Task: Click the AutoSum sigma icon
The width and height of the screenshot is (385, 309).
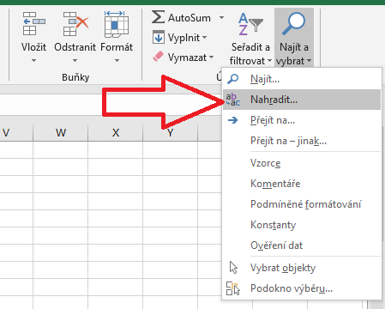Action: [158, 17]
